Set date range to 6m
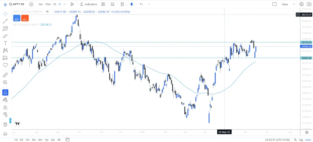Image resolution: width=313 pixels, height=142 pixels. click(x=40, y=140)
